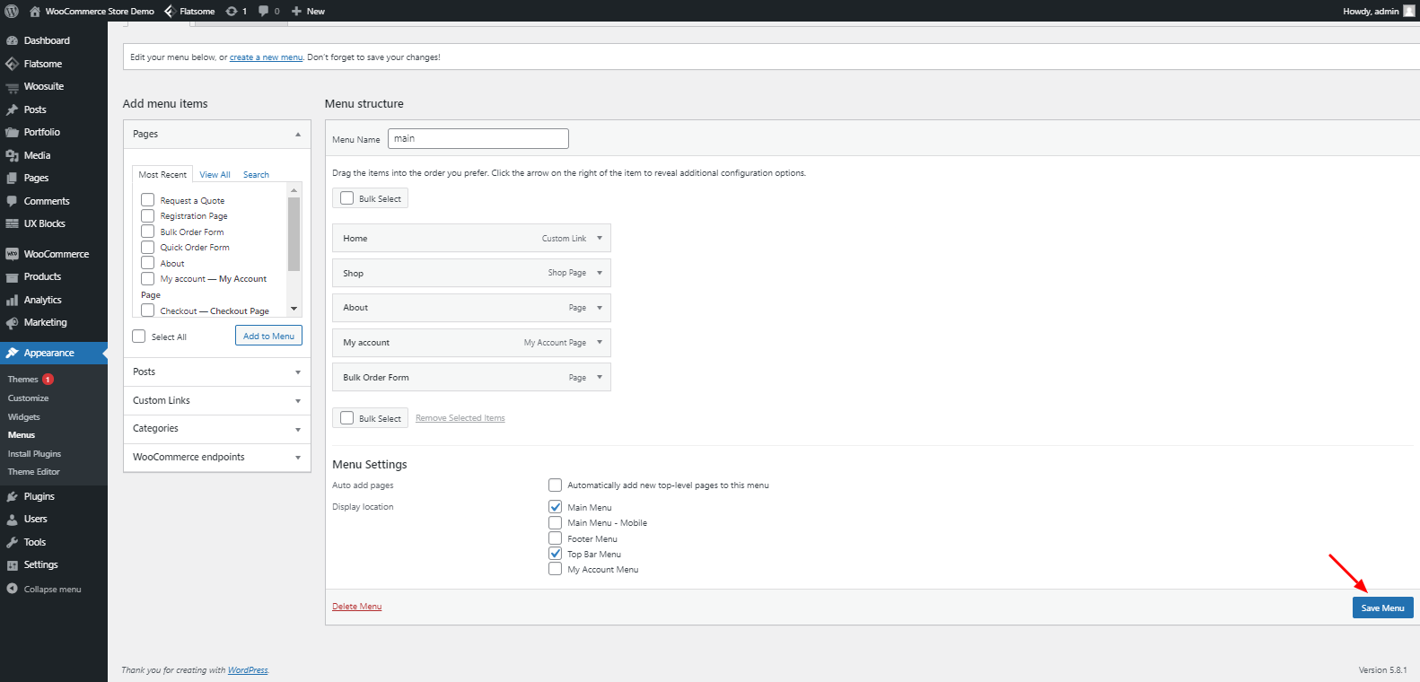Image resolution: width=1420 pixels, height=682 pixels.
Task: Open the comments bubble in admin bar
Action: 264,11
